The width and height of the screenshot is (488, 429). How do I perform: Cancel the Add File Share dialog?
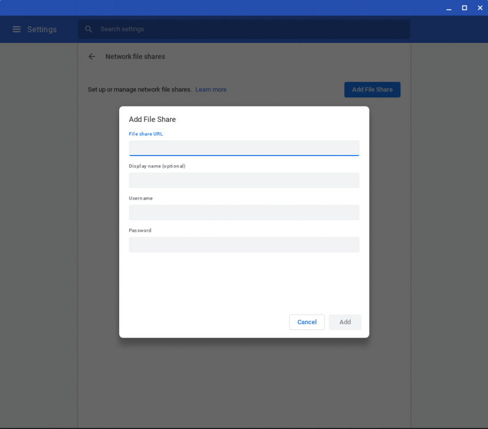(307, 322)
